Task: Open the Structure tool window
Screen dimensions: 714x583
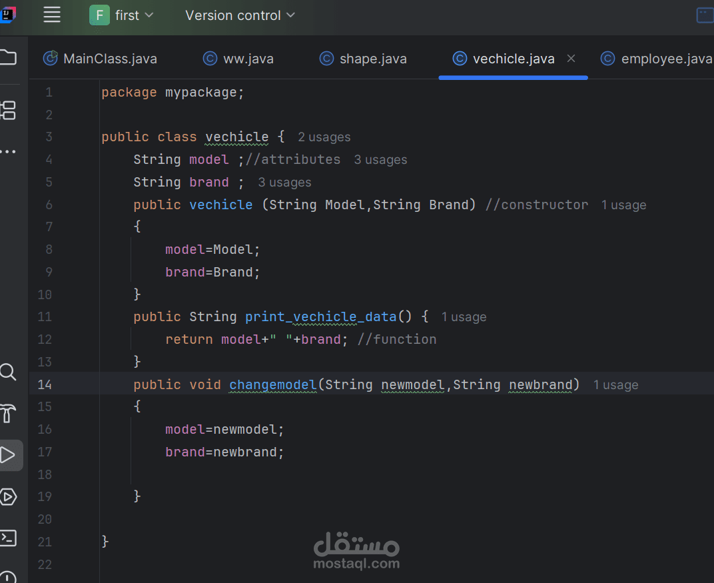Action: coord(8,111)
